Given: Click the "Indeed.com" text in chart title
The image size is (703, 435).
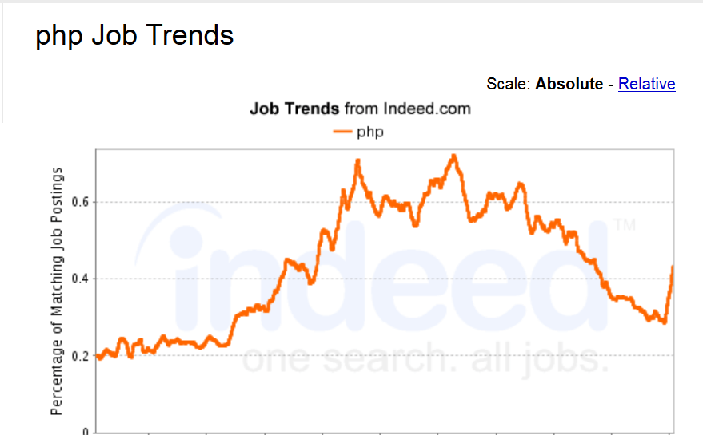Looking at the screenshot, I should pyautogui.click(x=426, y=109).
